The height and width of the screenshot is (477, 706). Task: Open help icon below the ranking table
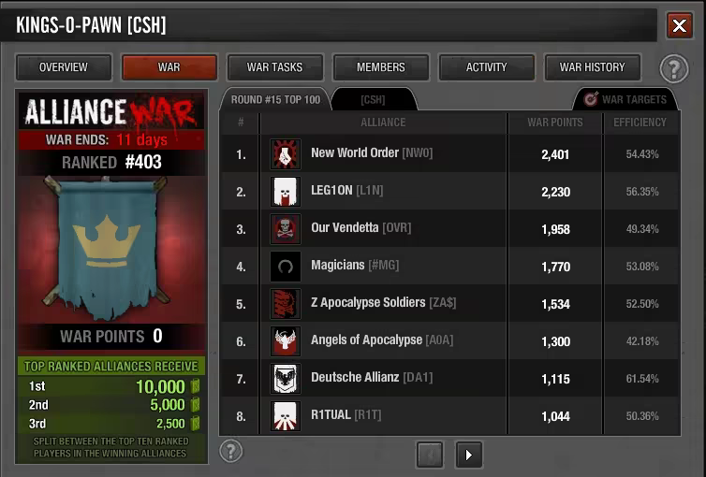231,451
